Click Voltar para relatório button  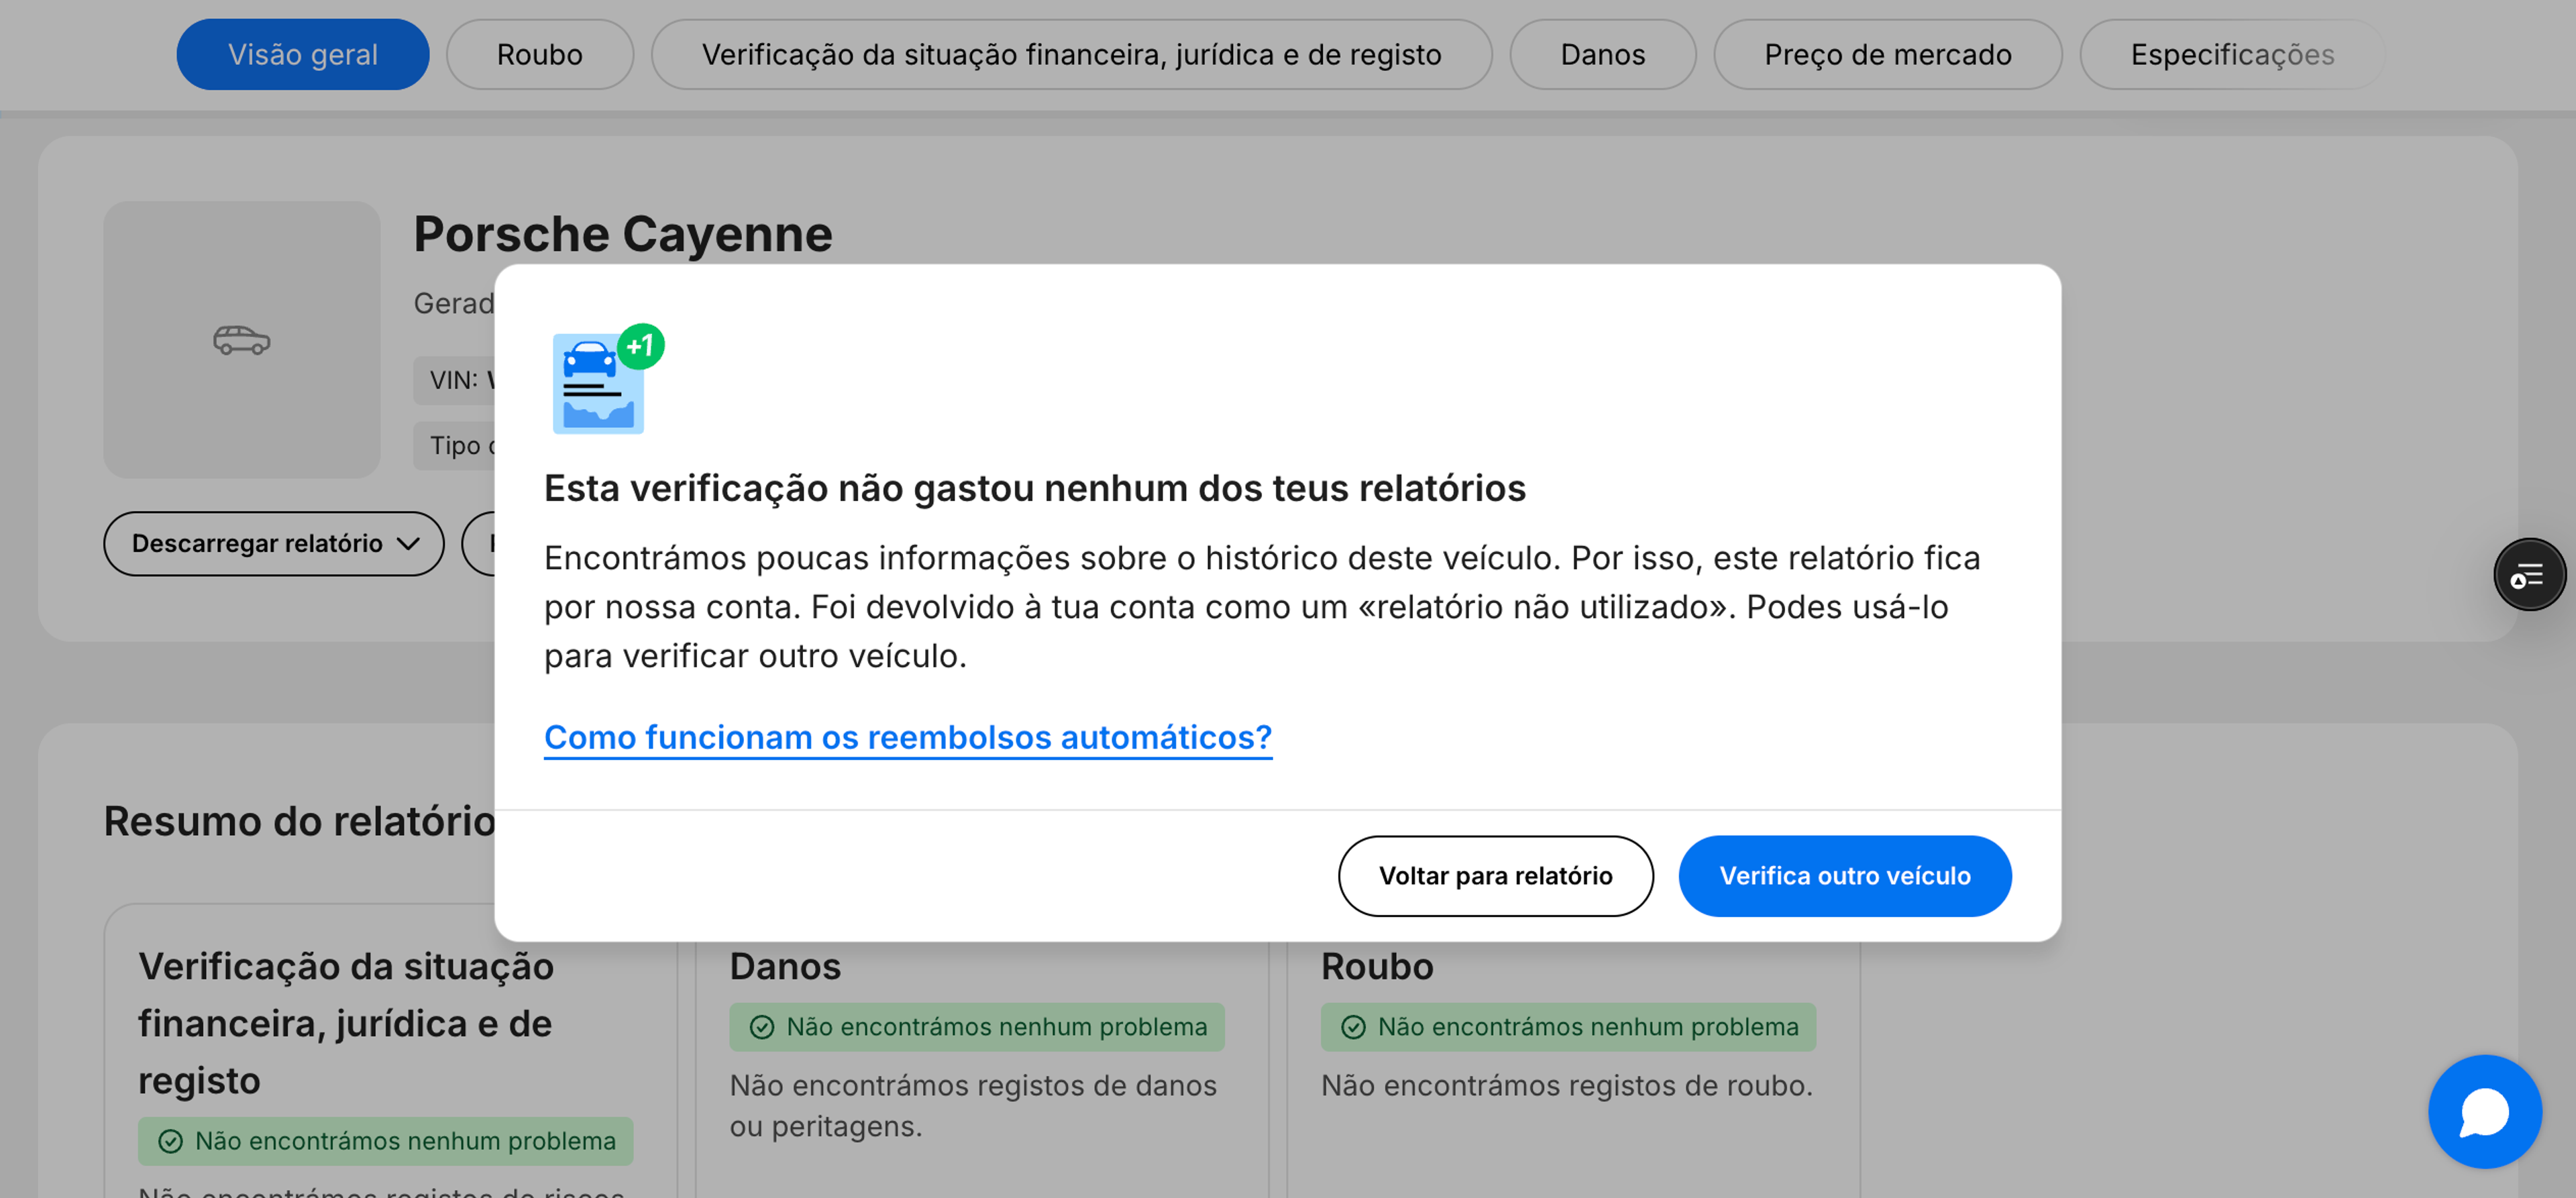(x=1495, y=876)
